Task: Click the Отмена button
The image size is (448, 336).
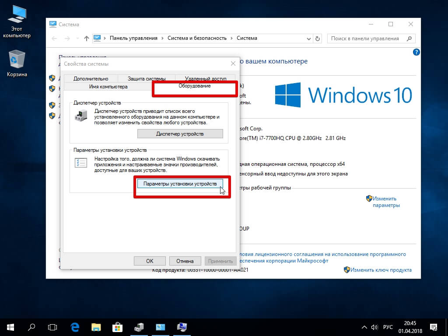Action: 185,261
